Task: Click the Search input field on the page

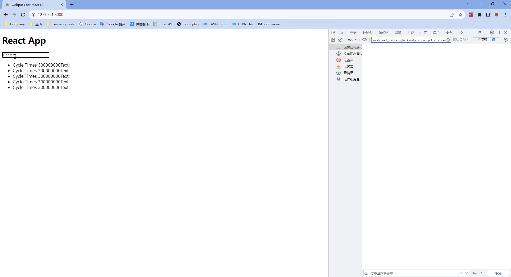Action: [x=25, y=55]
